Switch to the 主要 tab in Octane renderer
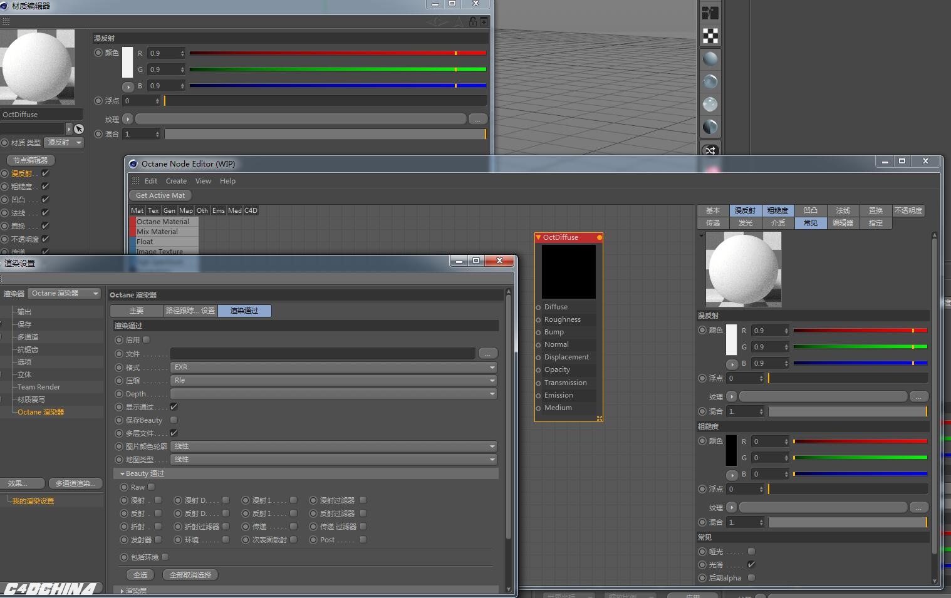 (x=137, y=311)
